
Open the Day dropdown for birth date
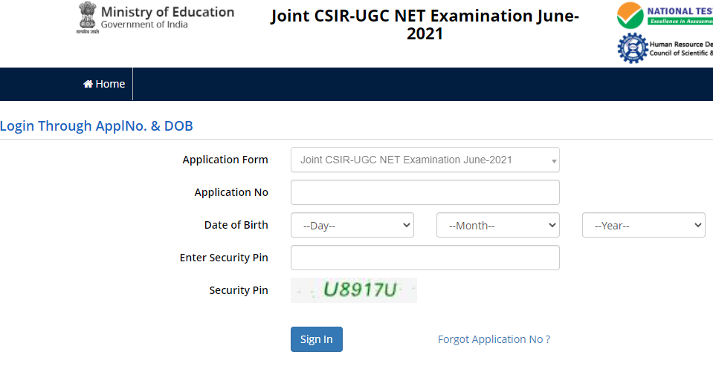[352, 225]
